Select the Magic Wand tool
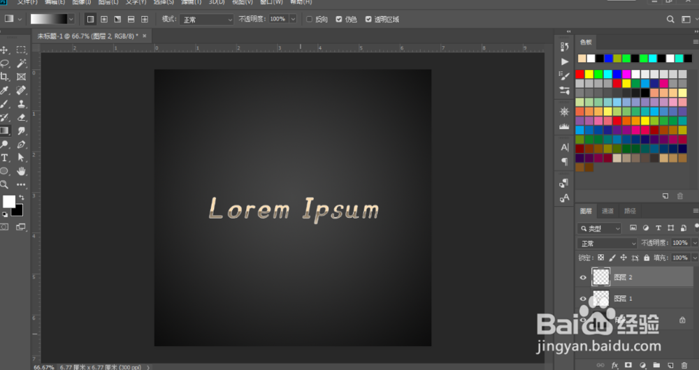 pyautogui.click(x=21, y=64)
